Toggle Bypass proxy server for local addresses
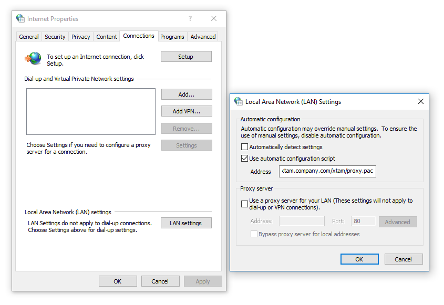 254,234
